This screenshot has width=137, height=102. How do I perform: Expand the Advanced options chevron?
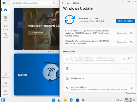[132, 88]
